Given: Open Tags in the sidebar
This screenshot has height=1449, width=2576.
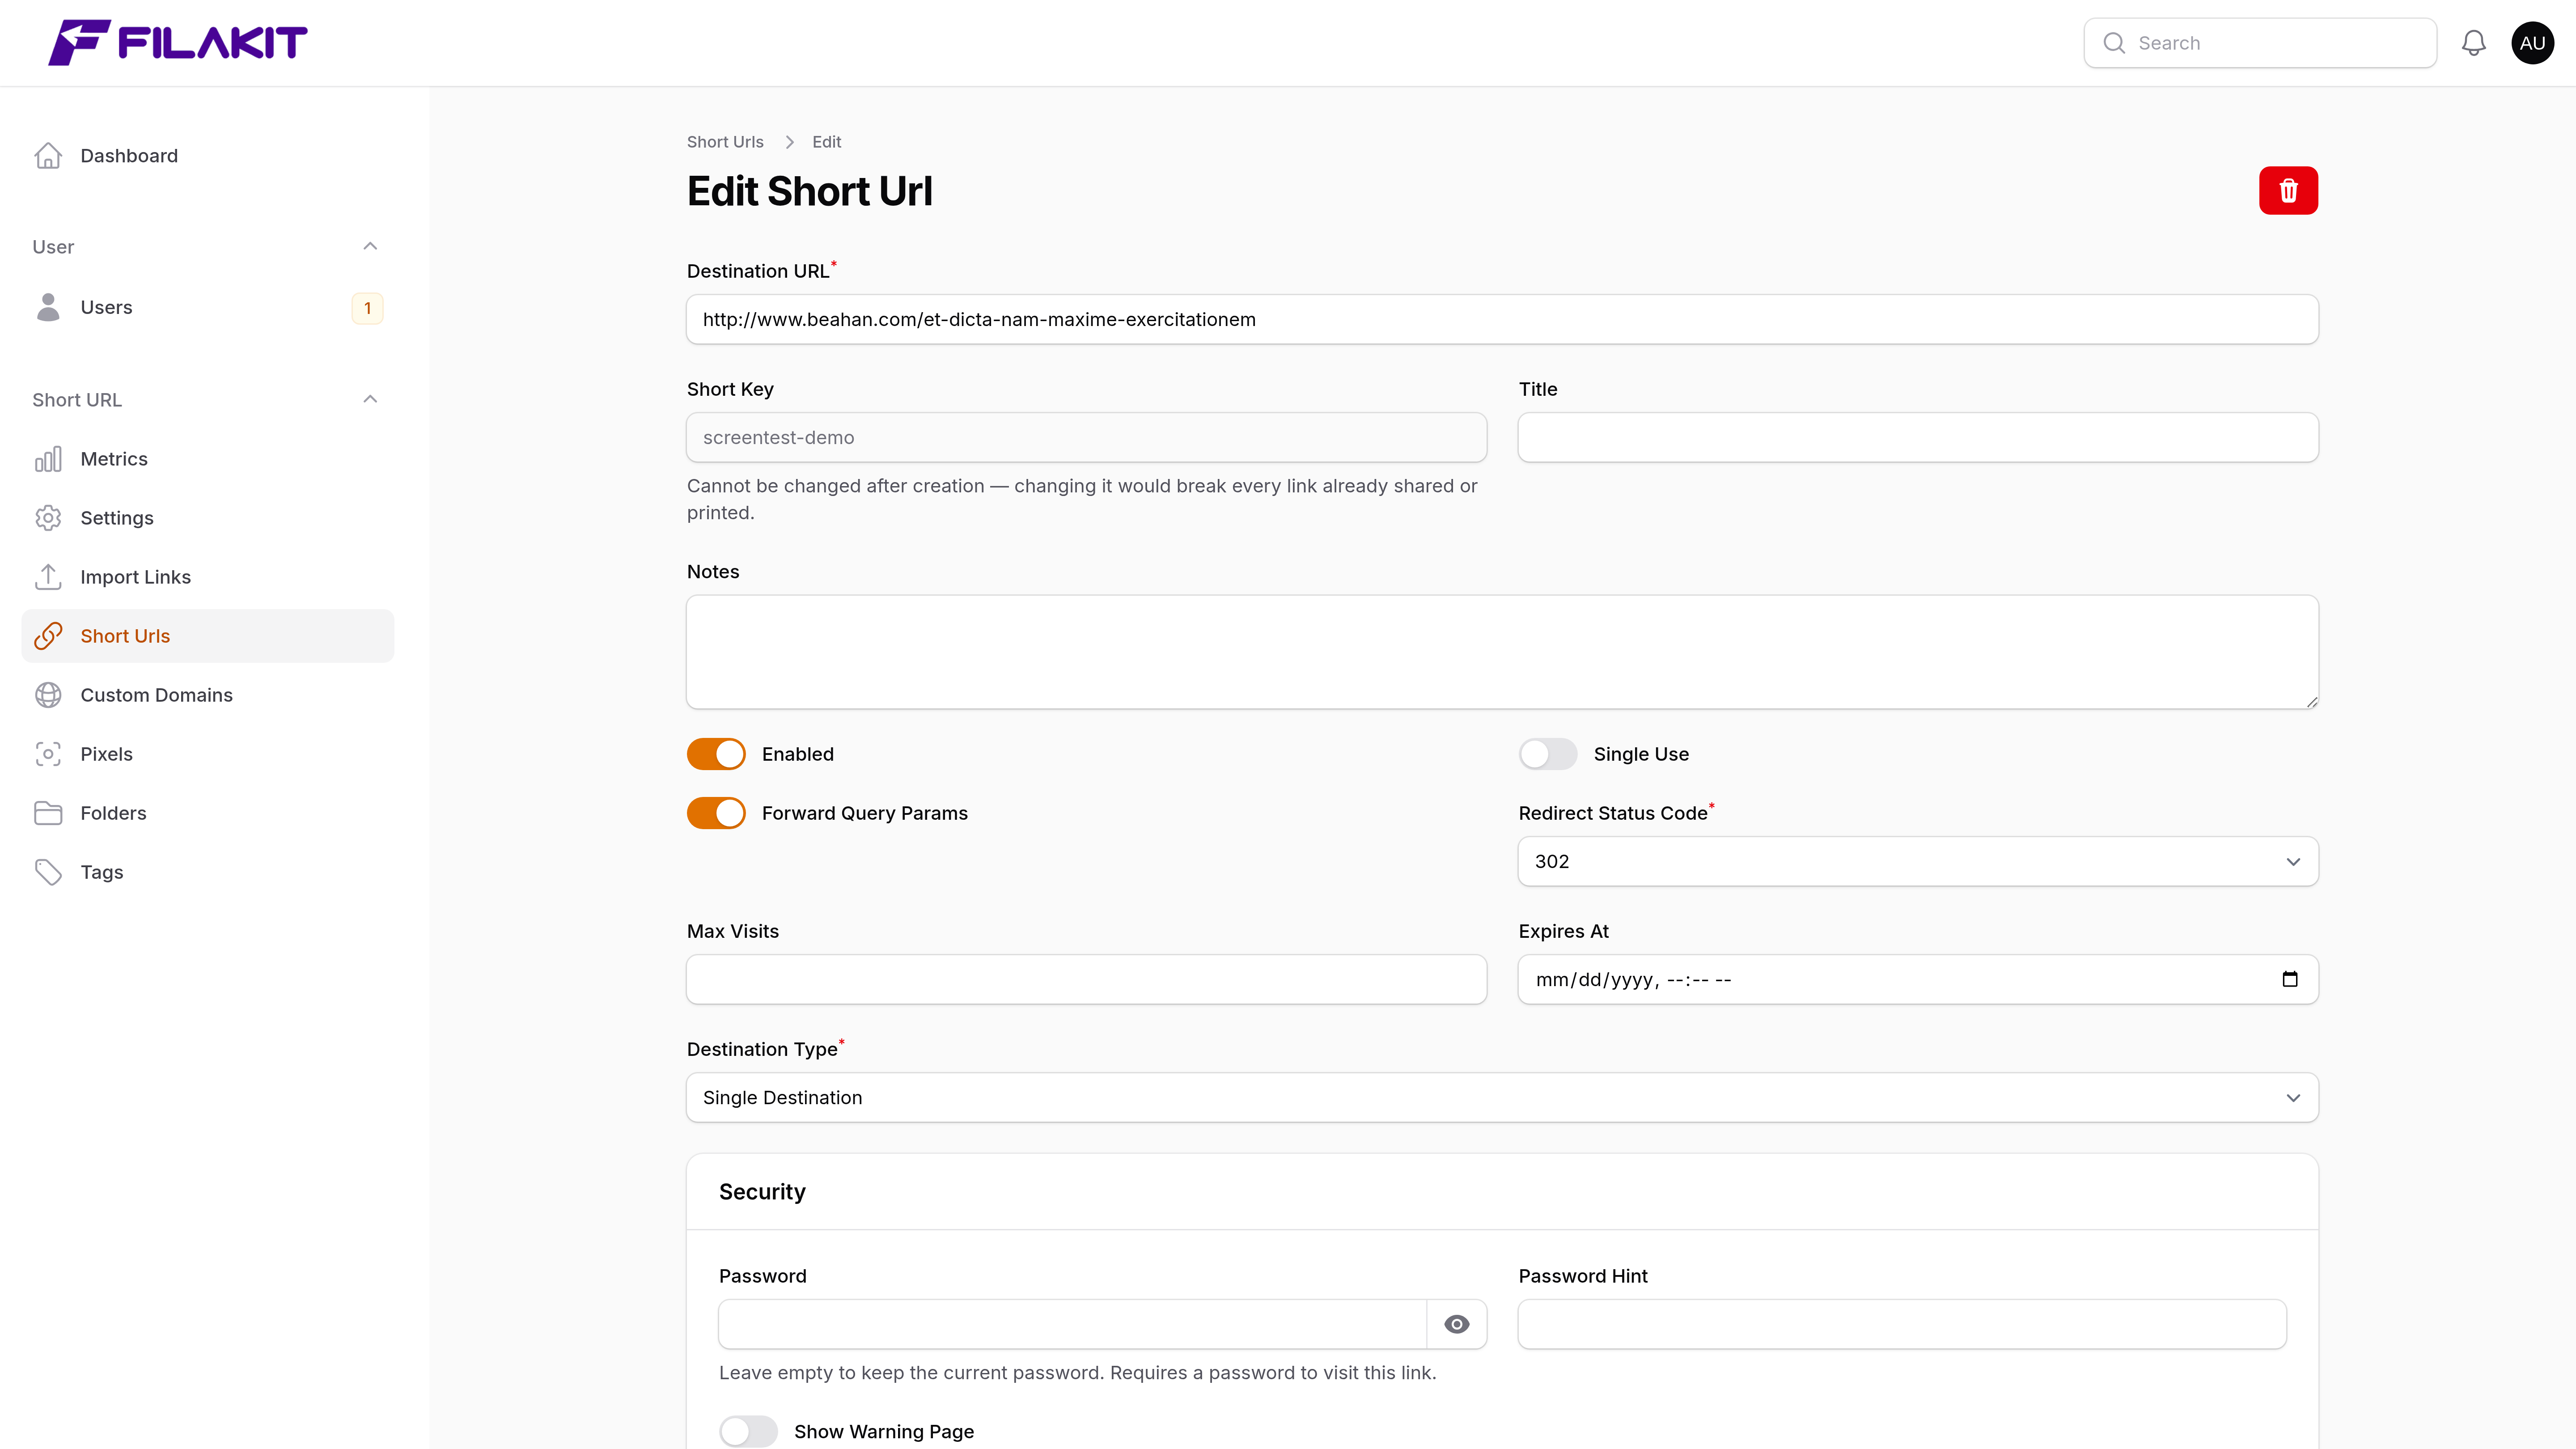Looking at the screenshot, I should tap(208, 872).
